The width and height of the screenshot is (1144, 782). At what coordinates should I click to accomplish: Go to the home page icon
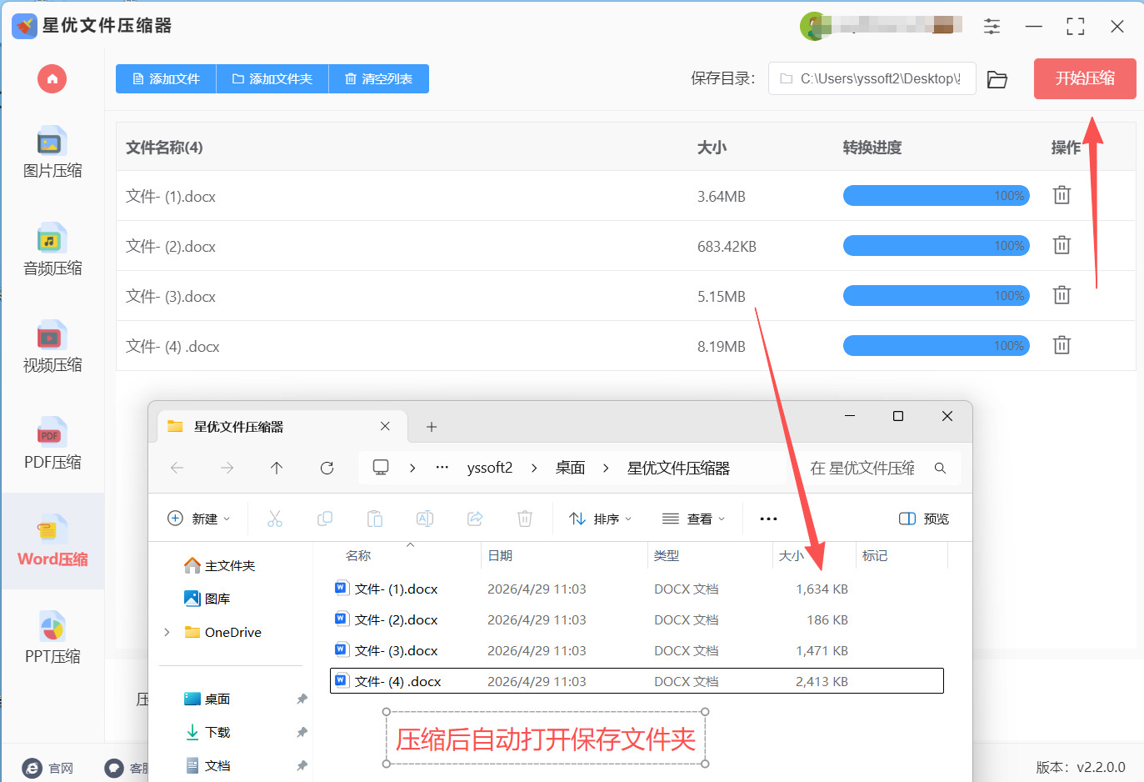click(52, 79)
